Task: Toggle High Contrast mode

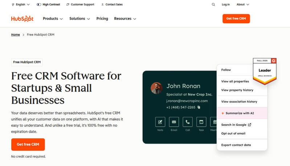Action: click(x=48, y=4)
